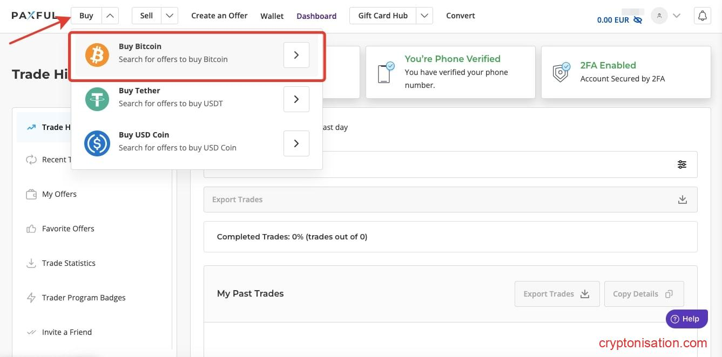Viewport: 722px width, 357px height.
Task: Click the Copy Details button
Action: (644, 294)
